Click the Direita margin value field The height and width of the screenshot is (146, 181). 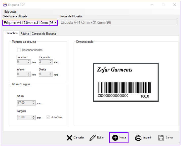click(44, 74)
